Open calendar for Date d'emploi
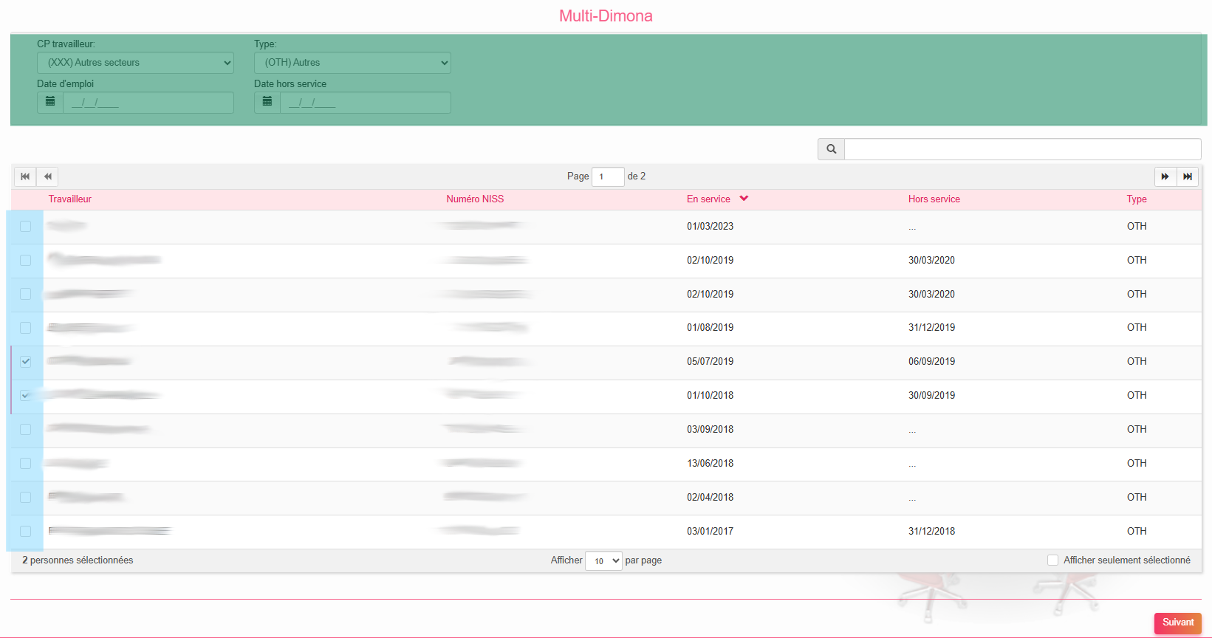 (x=50, y=102)
